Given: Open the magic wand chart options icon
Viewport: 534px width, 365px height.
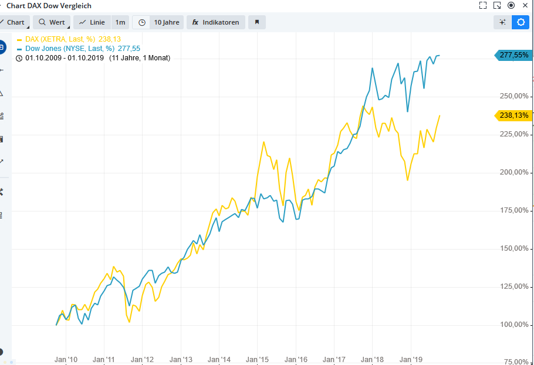Looking at the screenshot, I should click(x=502, y=22).
